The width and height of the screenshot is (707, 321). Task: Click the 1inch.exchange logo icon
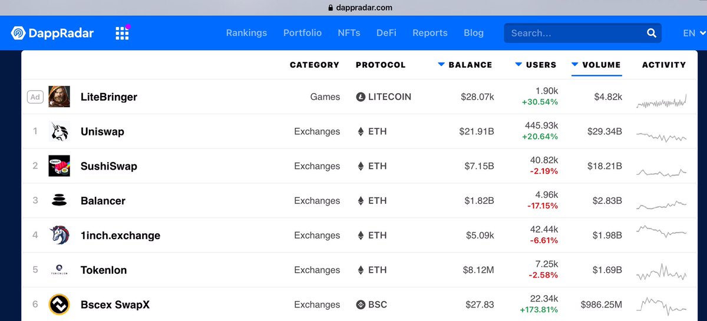coord(59,236)
